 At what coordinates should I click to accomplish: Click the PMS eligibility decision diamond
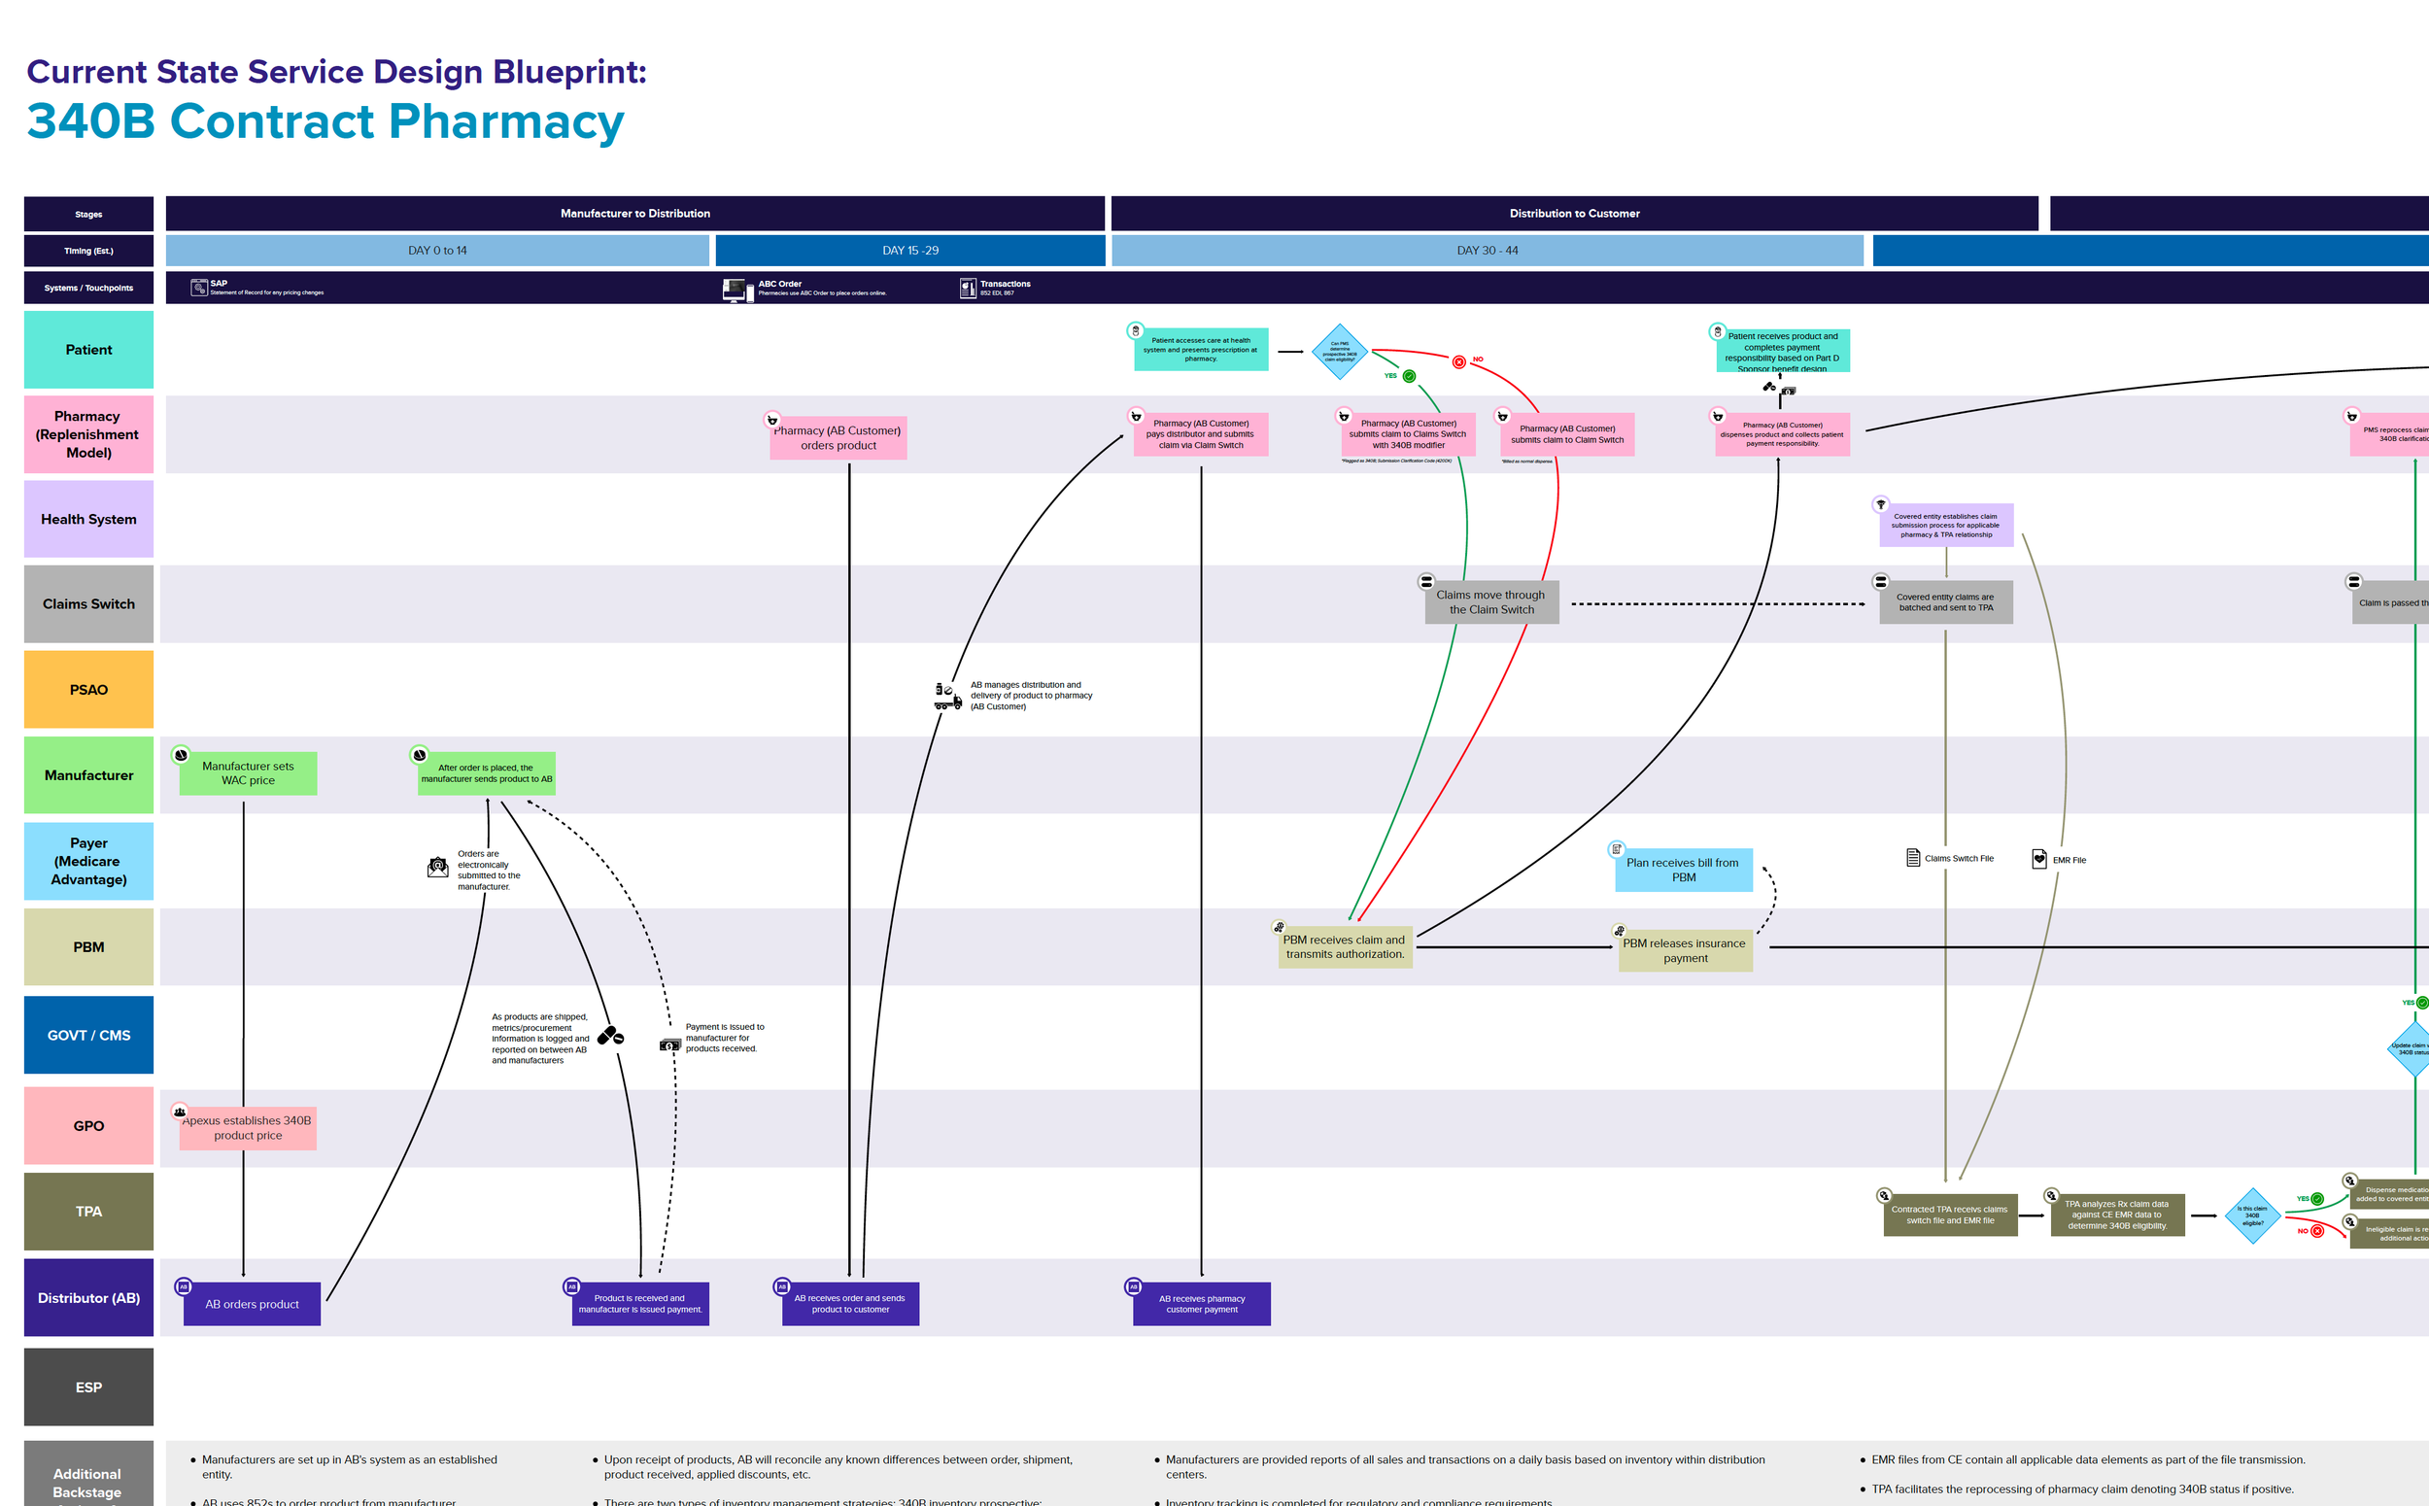pyautogui.click(x=1340, y=352)
